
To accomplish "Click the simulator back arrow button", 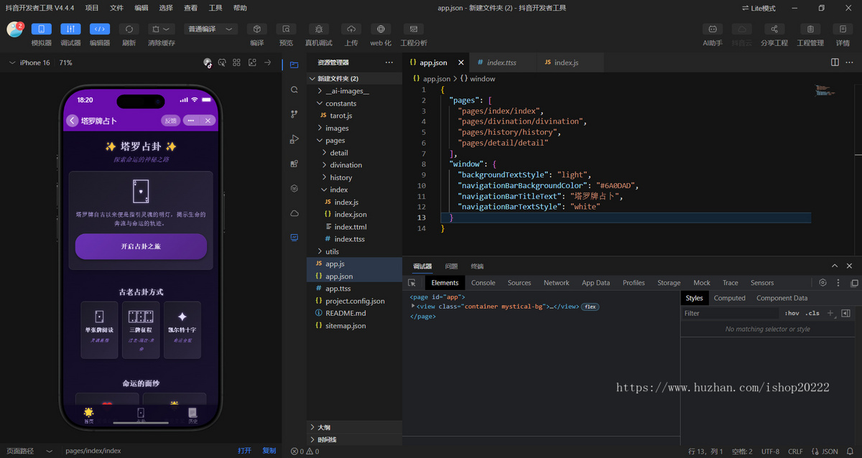I will (73, 121).
